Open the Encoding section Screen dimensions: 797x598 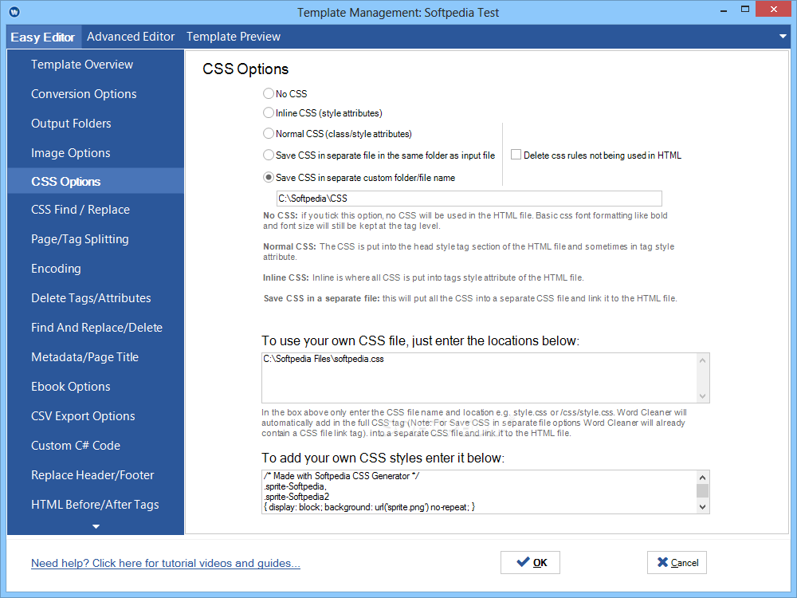(96, 269)
